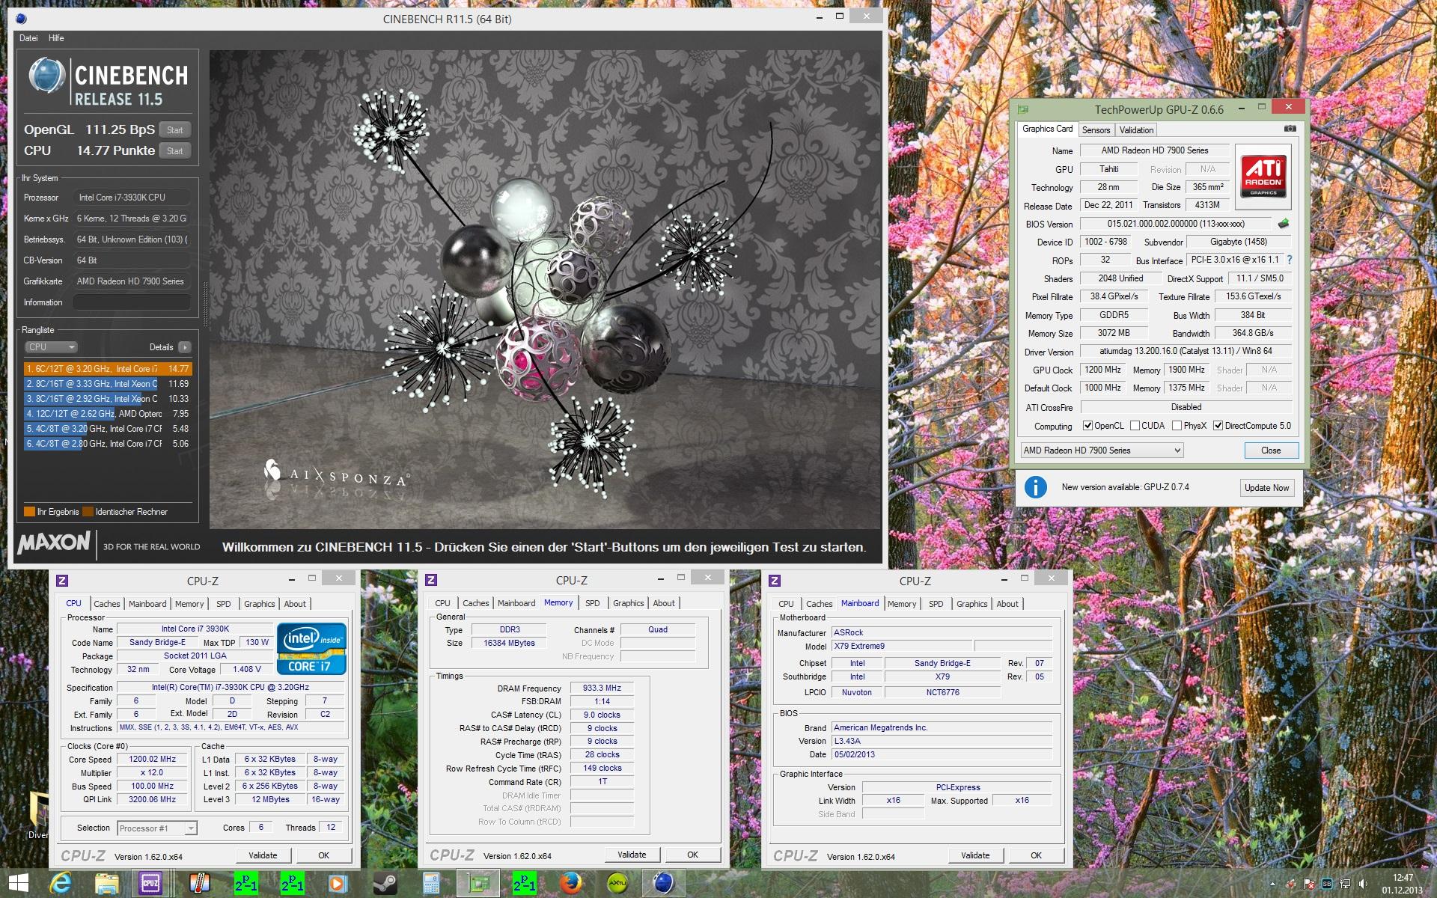Click GPU-Z BIOS save chip icon
1437x898 pixels.
click(x=1284, y=223)
